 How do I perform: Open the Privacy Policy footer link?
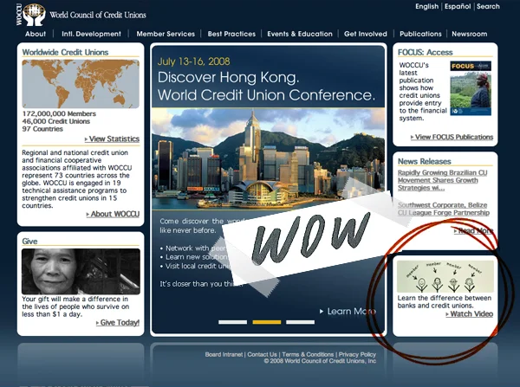(357, 354)
